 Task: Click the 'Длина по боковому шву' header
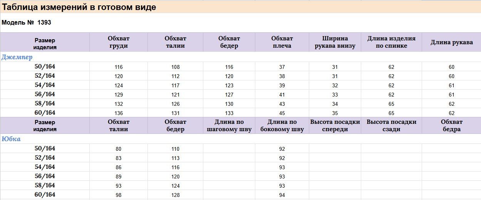[x=282, y=125]
